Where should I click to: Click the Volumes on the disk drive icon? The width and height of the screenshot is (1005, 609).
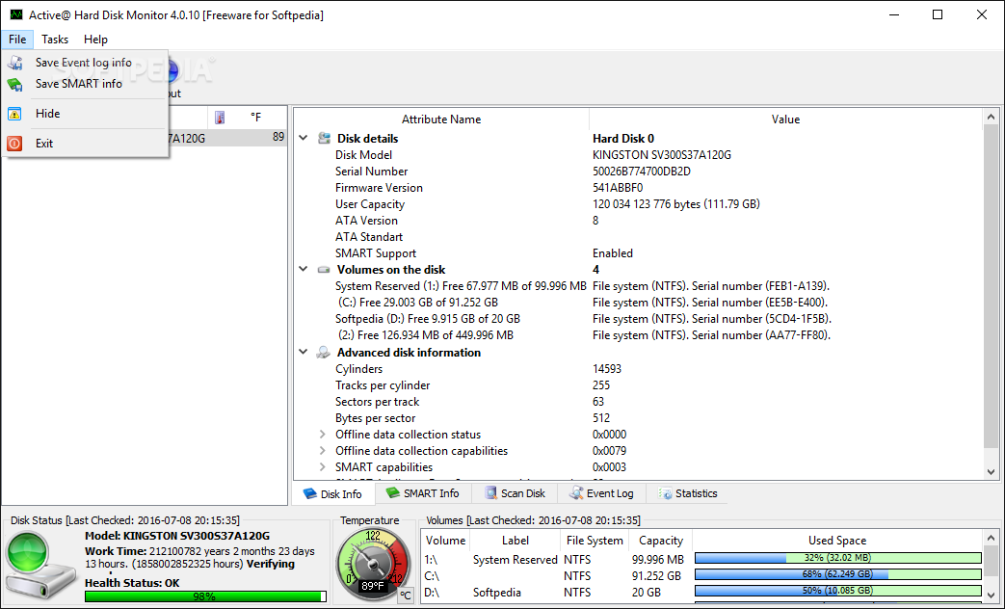coord(325,270)
